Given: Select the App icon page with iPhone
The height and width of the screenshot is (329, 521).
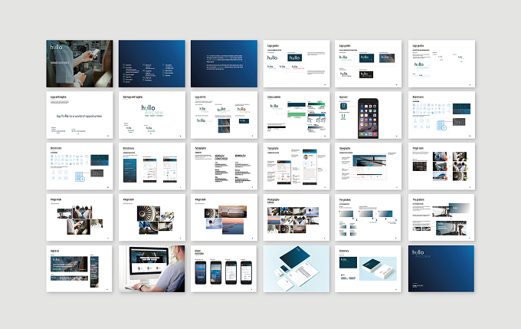Looking at the screenshot, I should (369, 115).
